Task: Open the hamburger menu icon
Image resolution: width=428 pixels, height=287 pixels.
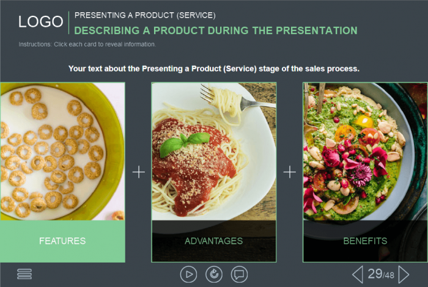Action: (x=24, y=274)
